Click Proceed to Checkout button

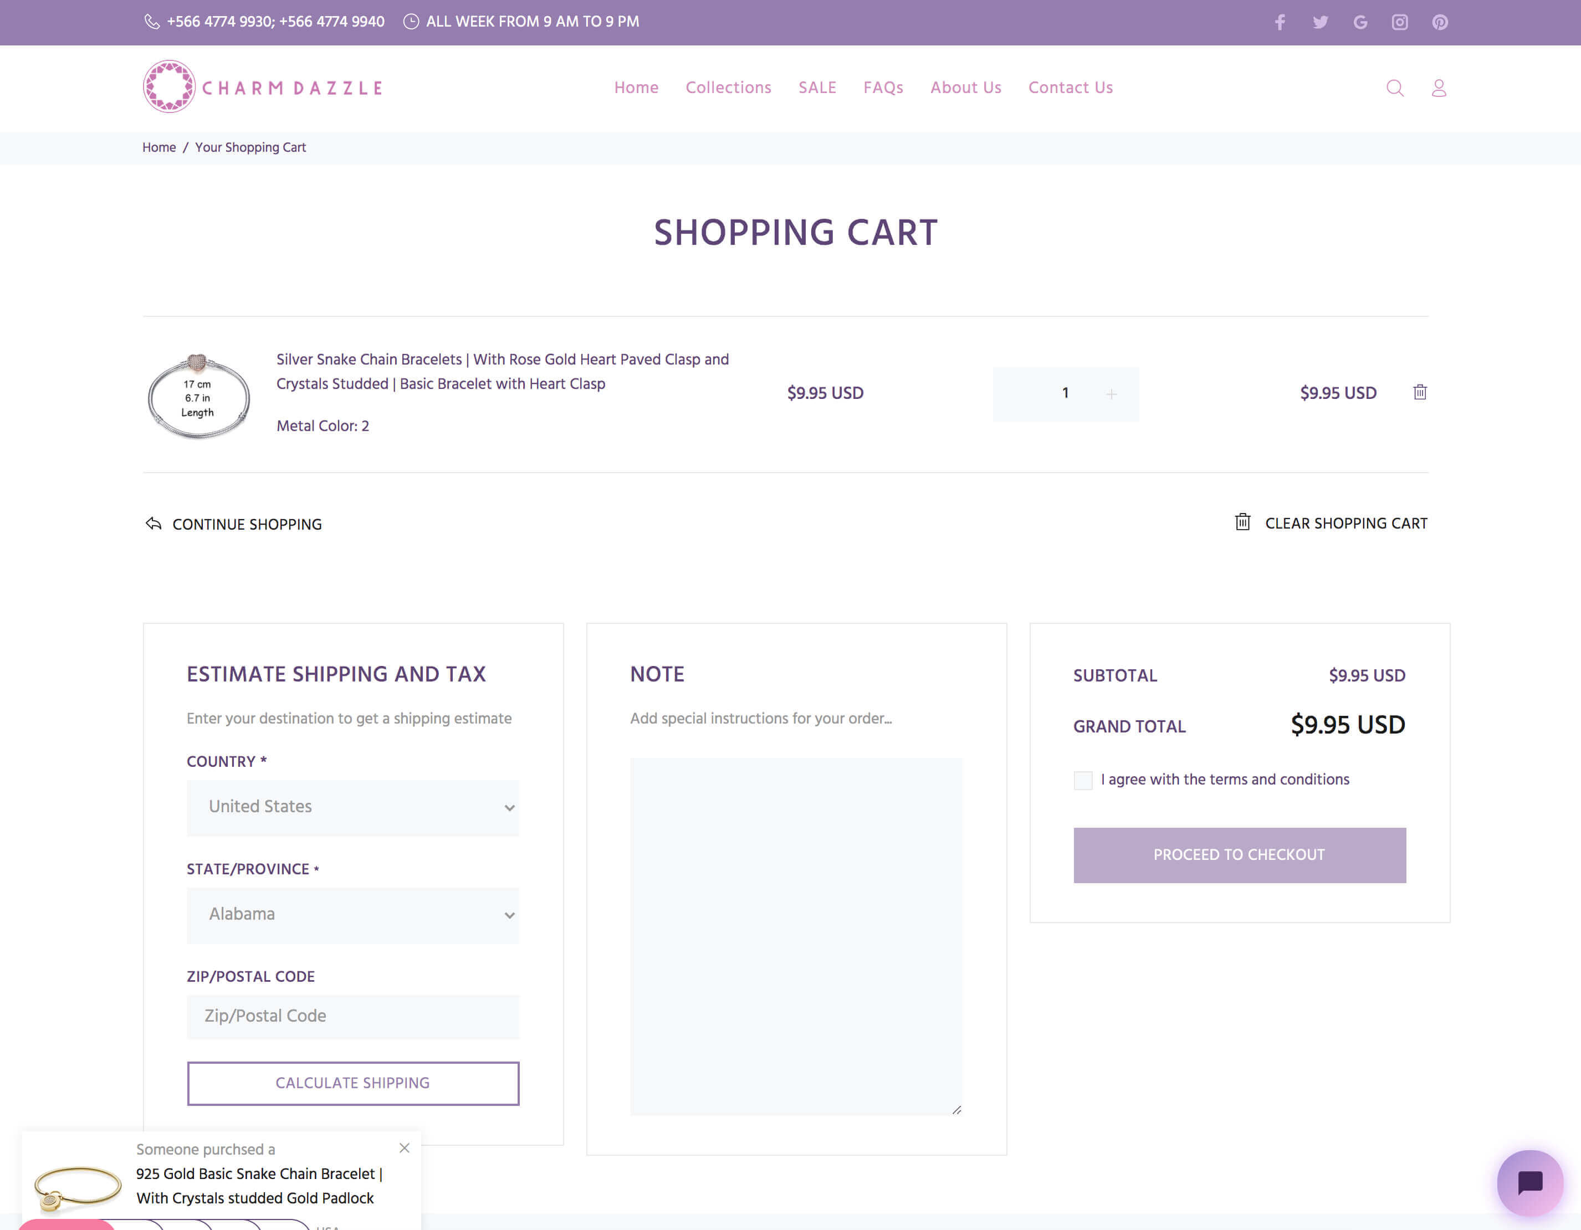1239,855
